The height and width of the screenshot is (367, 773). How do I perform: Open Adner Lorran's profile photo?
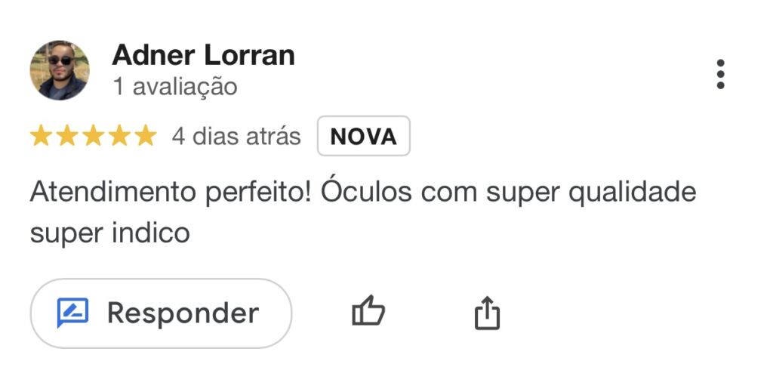(60, 70)
